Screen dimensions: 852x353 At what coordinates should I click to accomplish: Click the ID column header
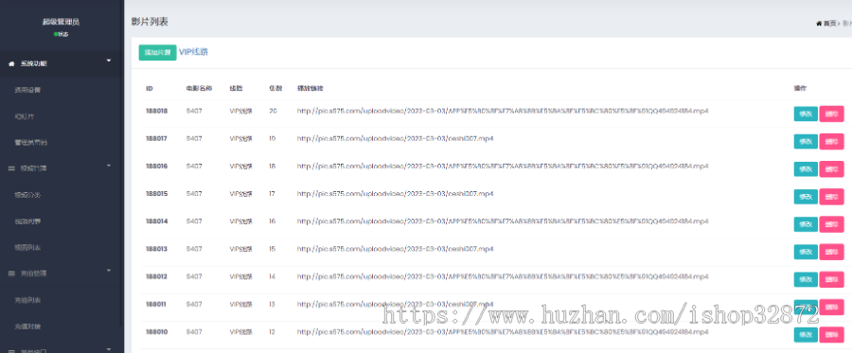click(150, 88)
